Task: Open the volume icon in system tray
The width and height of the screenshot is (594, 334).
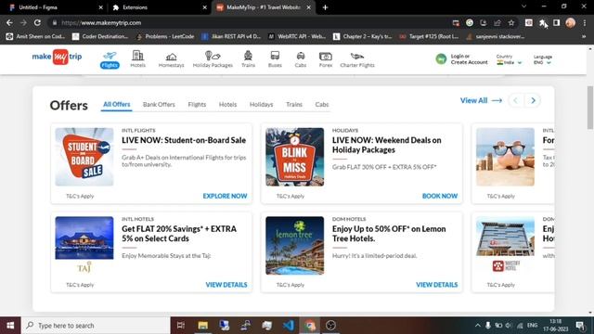Action: tap(509, 326)
